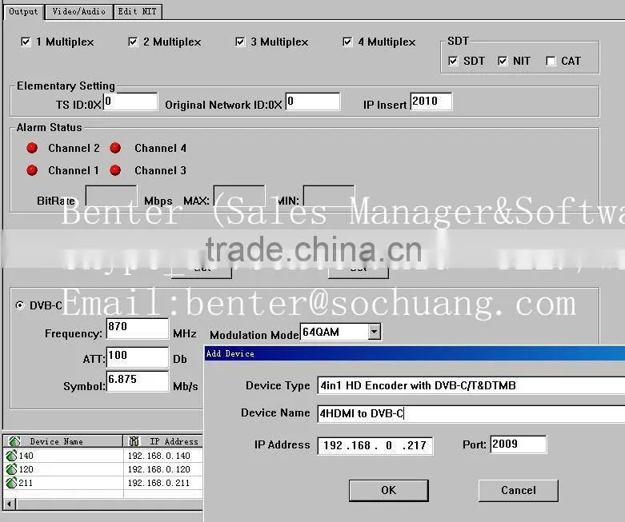Click the Symbol rate field
The width and height of the screenshot is (625, 522).
point(138,381)
